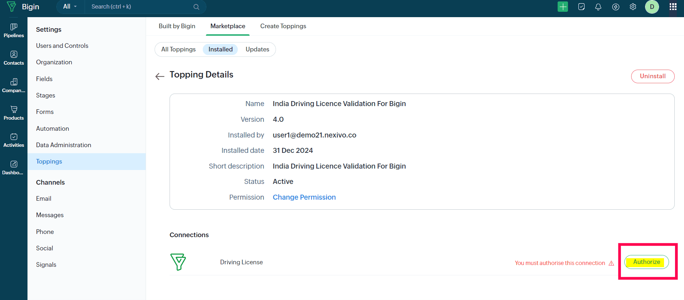Image resolution: width=684 pixels, height=300 pixels.
Task: Go back using the arrow beside Topping Details
Action: (x=160, y=76)
